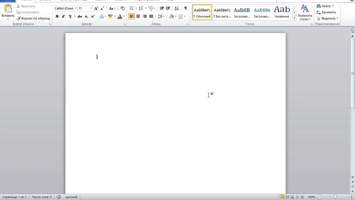This screenshot has height=200, width=355.
Task: Click the Найти binoculars icon
Action: pos(319,6)
